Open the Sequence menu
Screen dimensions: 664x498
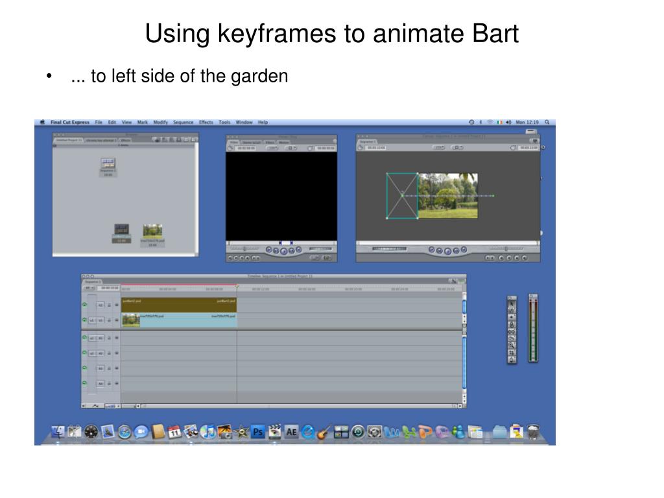click(x=183, y=122)
